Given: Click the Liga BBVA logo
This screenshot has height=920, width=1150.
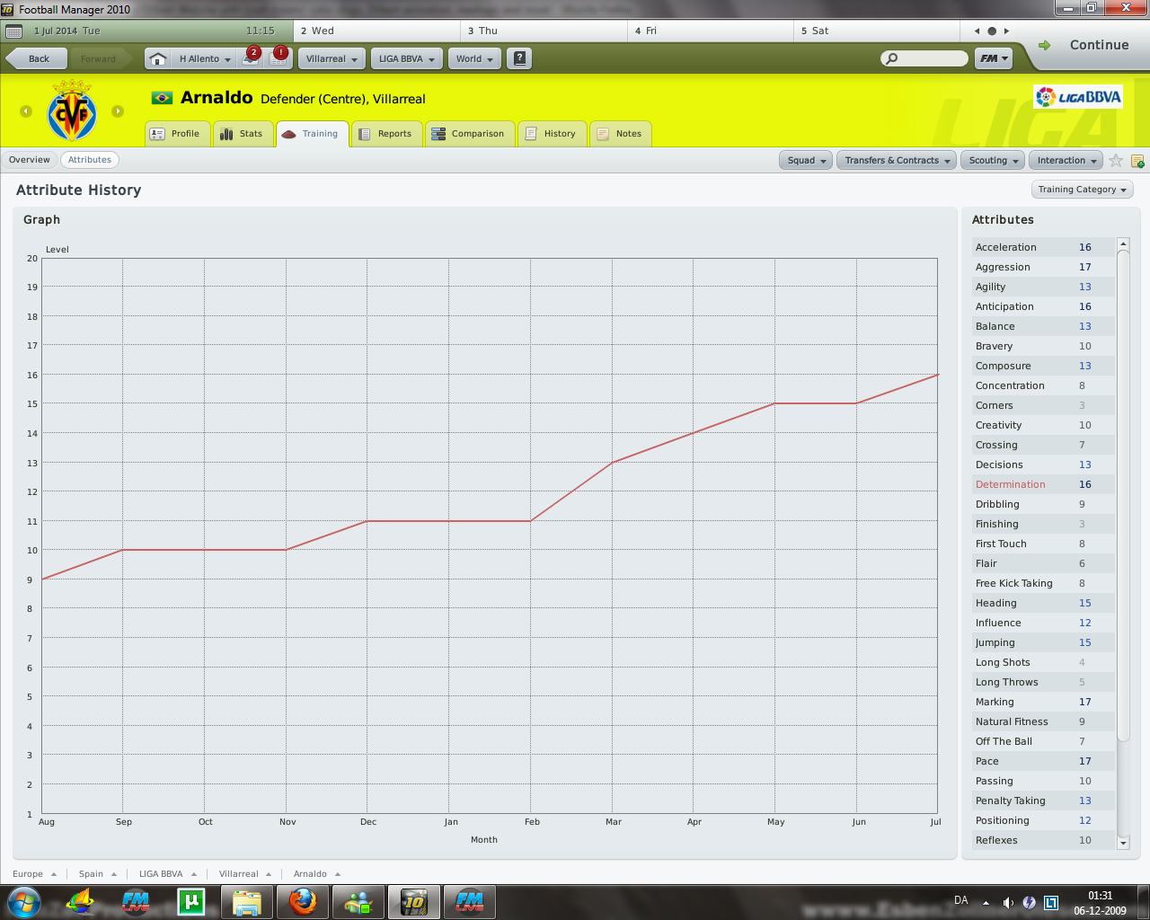Looking at the screenshot, I should 1078,97.
